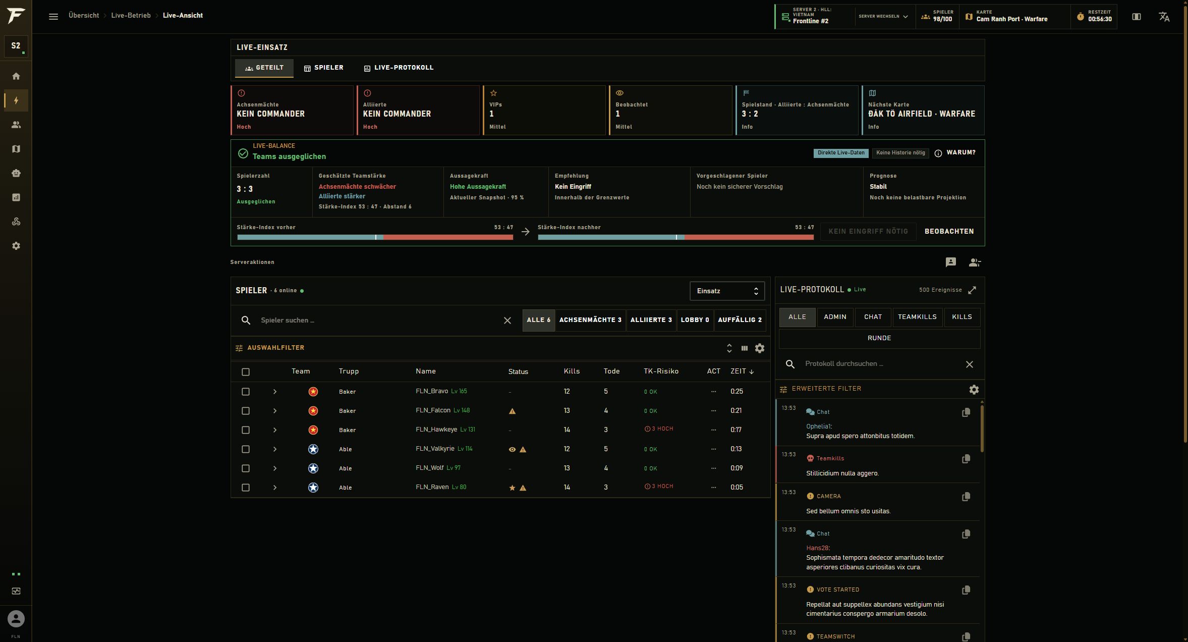Open the column layout icon in Auswahlfilter
This screenshot has height=642, width=1188.
click(x=745, y=348)
